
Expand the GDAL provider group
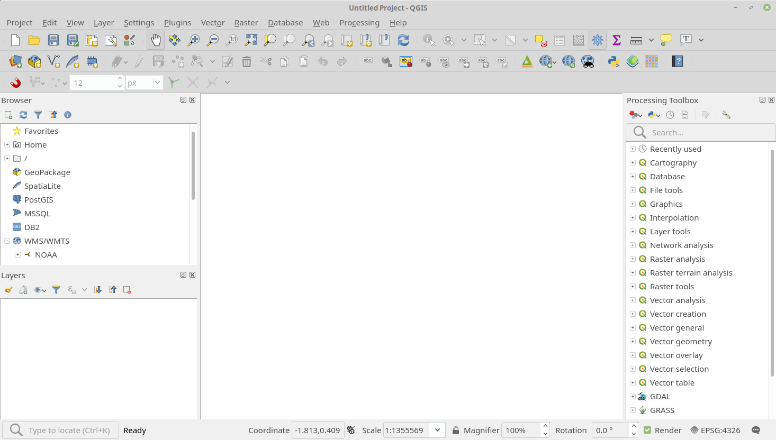tap(633, 397)
